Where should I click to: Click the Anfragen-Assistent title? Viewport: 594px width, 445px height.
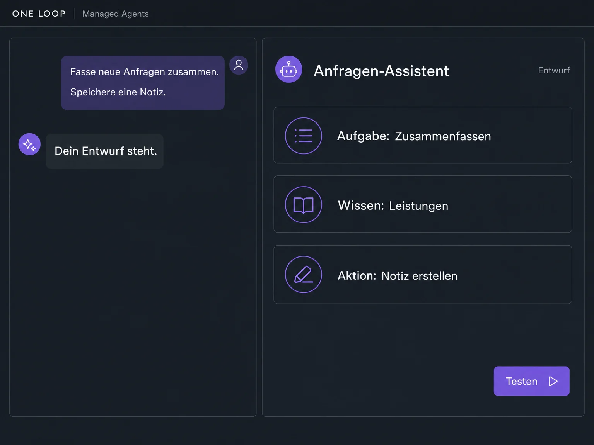pyautogui.click(x=381, y=71)
